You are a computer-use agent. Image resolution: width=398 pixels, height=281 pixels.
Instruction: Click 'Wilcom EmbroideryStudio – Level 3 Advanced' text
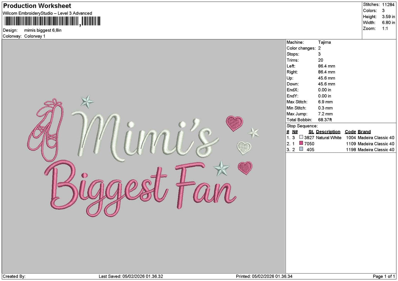coord(47,13)
